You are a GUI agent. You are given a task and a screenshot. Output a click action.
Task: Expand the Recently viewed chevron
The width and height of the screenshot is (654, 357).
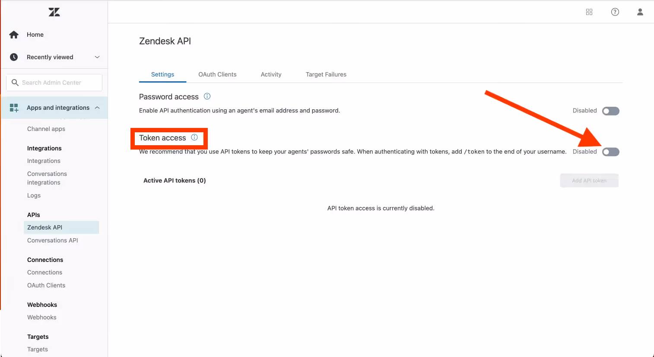point(97,57)
